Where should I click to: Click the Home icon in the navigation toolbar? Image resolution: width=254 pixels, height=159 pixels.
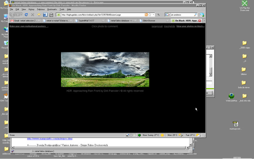click(39, 15)
